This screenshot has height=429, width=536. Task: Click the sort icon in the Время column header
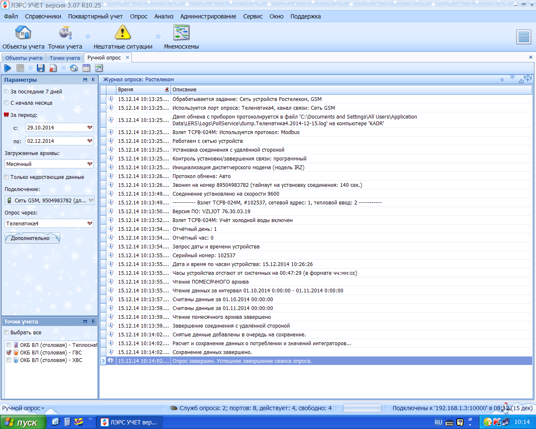point(167,90)
